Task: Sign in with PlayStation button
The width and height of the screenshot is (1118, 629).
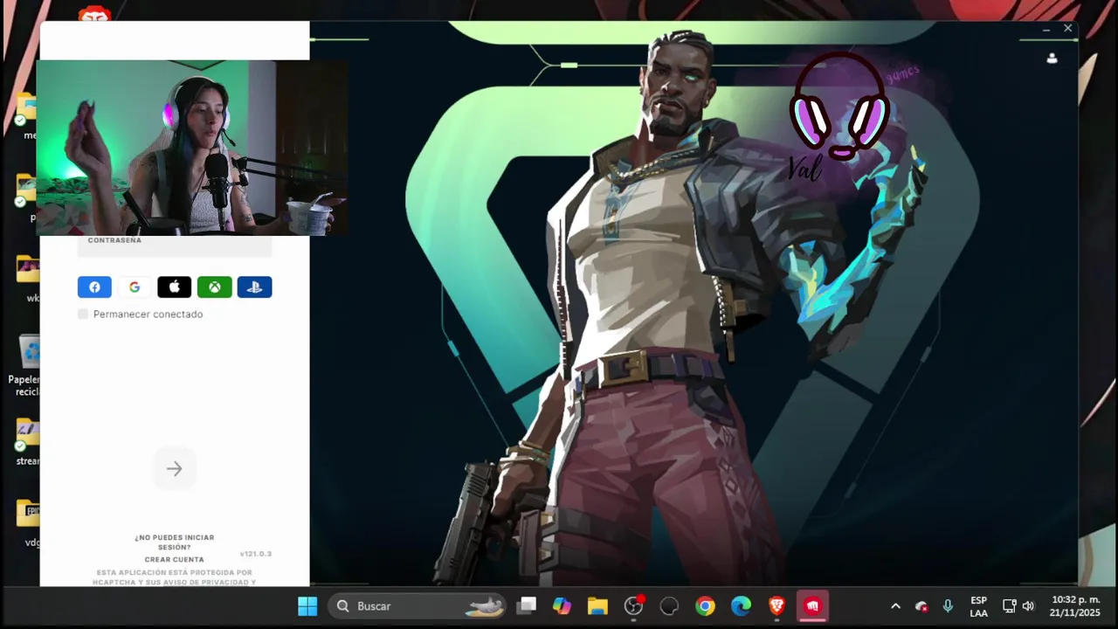Action: tap(254, 287)
